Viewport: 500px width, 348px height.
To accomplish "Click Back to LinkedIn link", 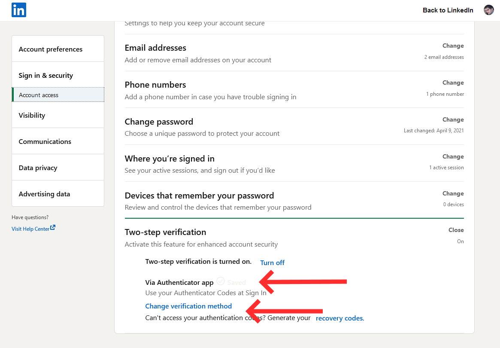I will (x=448, y=10).
